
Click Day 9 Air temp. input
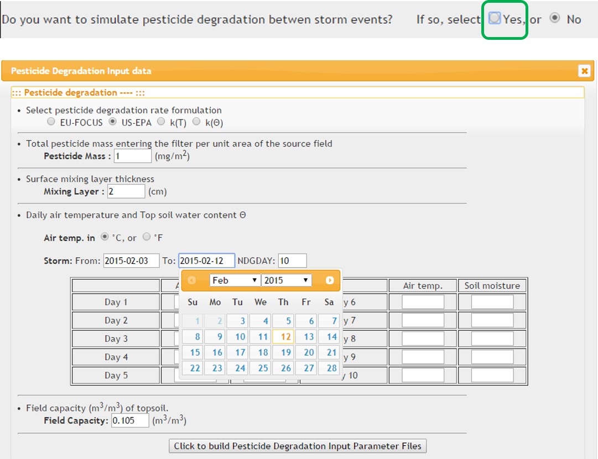tap(423, 357)
